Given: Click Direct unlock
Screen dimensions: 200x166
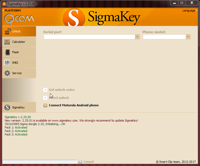Looking at the screenshot, I should click(x=59, y=98).
